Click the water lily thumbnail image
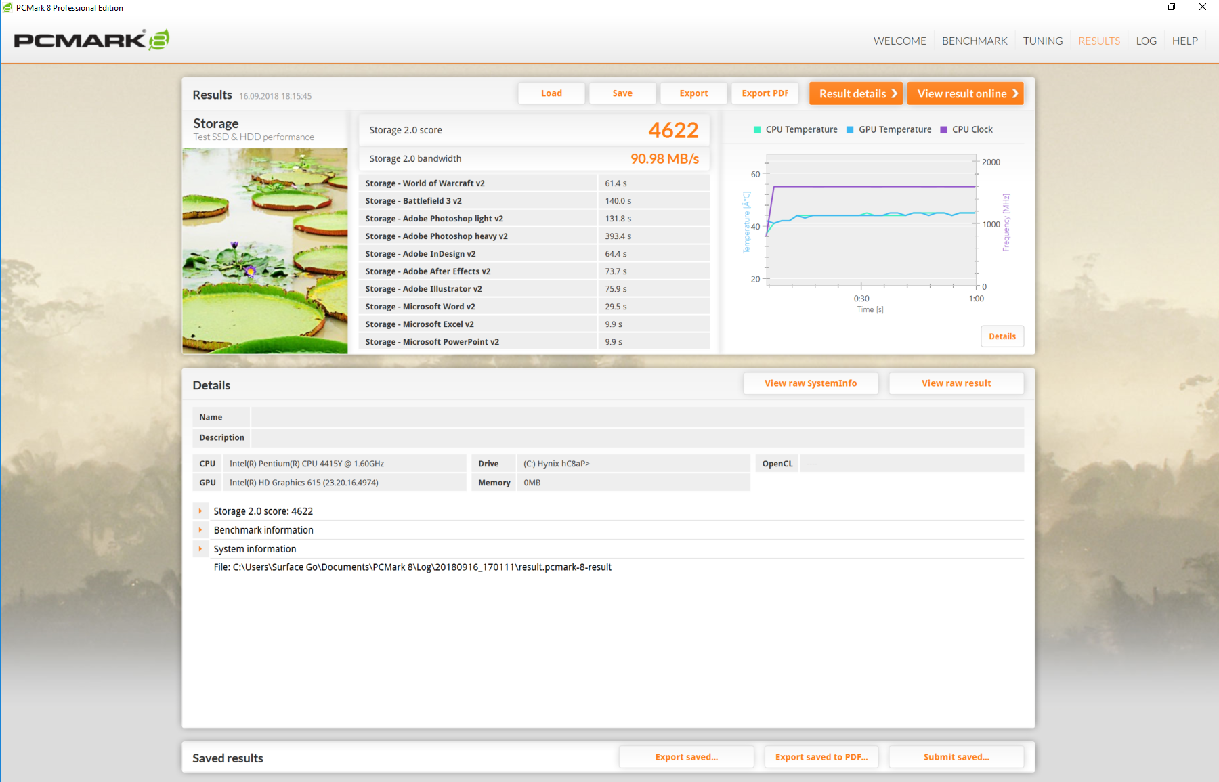Image resolution: width=1219 pixels, height=782 pixels. coord(265,251)
